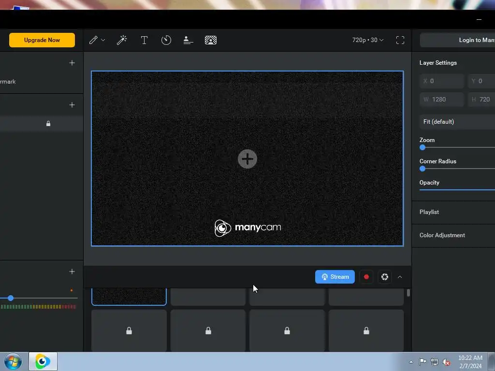Open the Timer clock tool
The width and height of the screenshot is (495, 371).
[x=166, y=40]
